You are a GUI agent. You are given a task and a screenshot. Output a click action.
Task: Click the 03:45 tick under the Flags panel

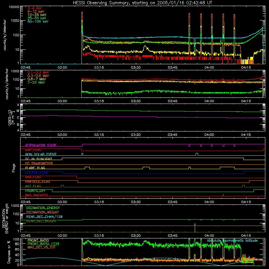(172, 202)
